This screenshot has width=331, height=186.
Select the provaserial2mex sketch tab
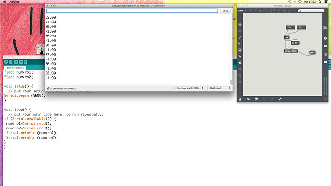[15, 68]
